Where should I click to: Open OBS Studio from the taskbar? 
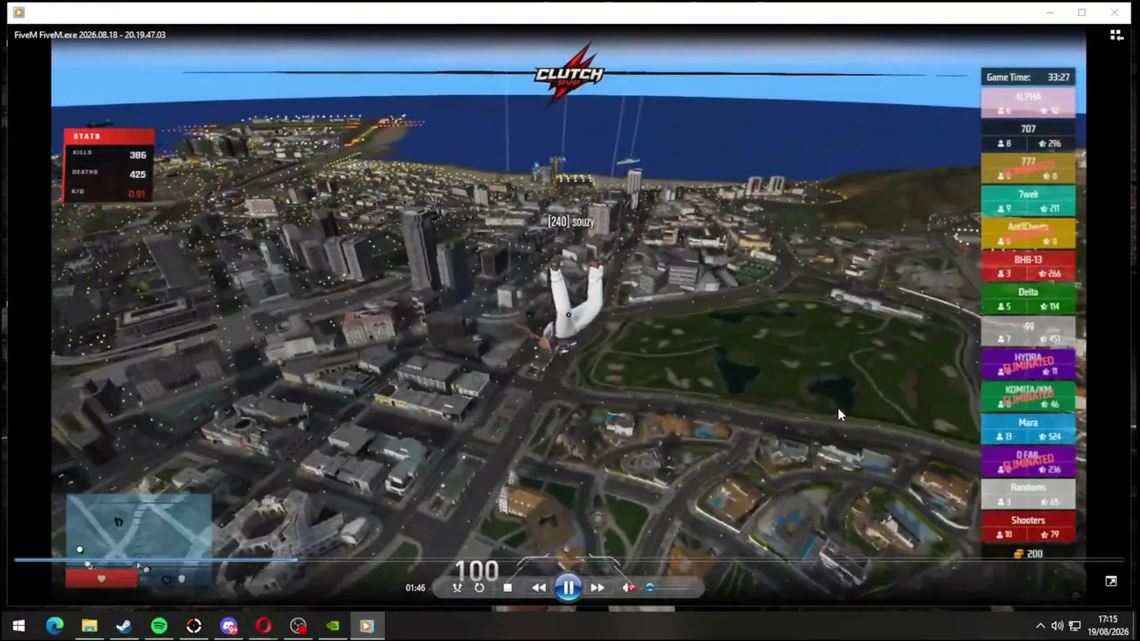click(298, 626)
